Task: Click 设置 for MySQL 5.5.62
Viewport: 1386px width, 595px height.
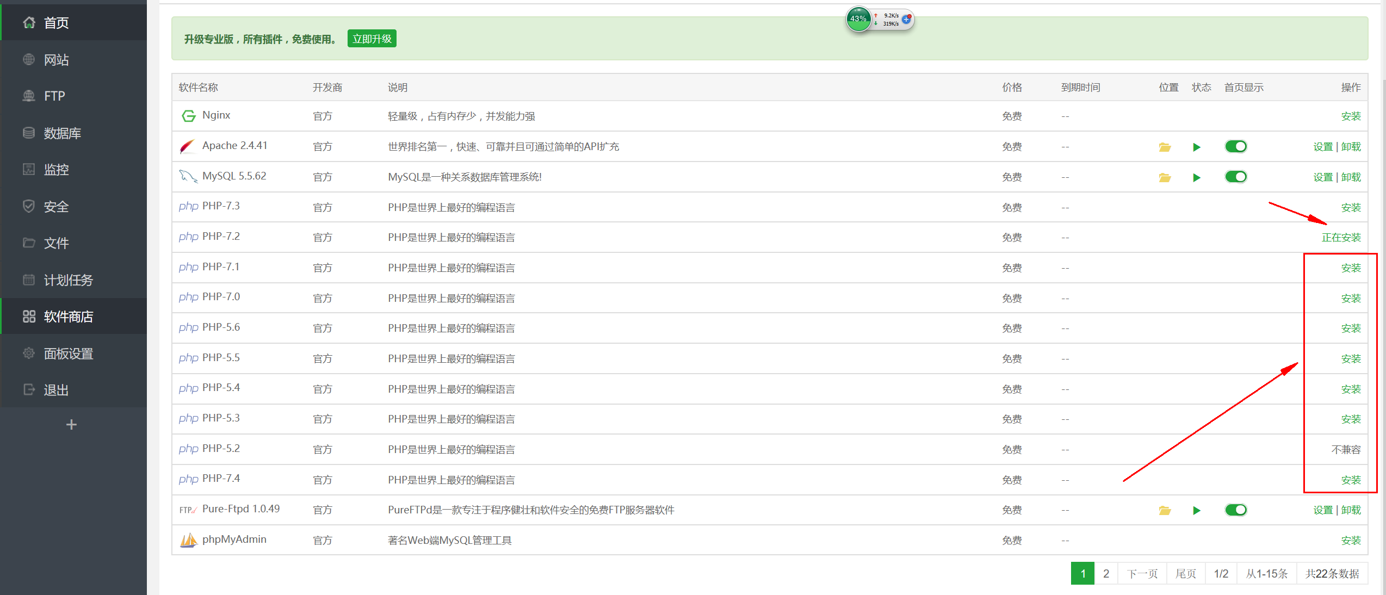Action: click(1323, 177)
